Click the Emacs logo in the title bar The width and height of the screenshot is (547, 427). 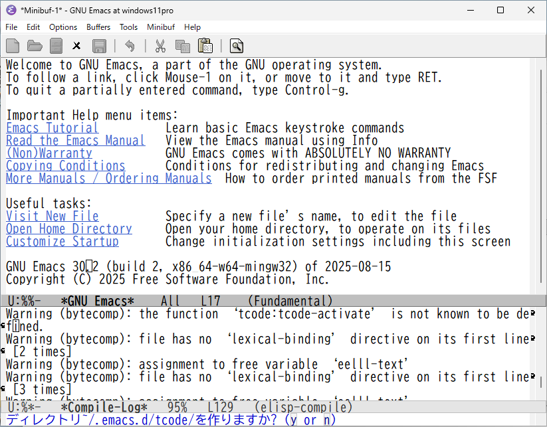(11, 10)
